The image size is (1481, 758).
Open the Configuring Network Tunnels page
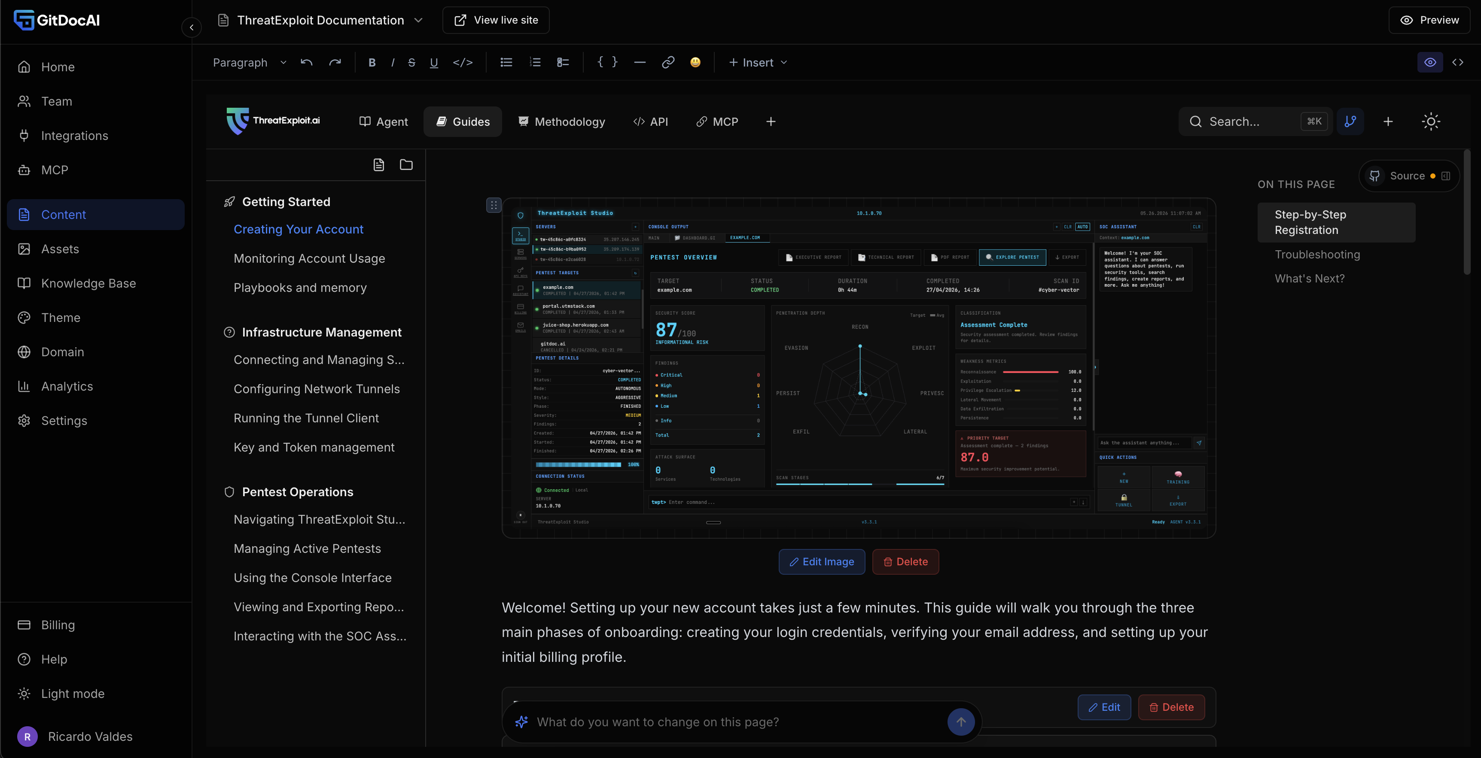point(317,389)
